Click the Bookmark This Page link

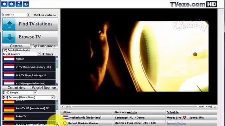tap(176, 123)
